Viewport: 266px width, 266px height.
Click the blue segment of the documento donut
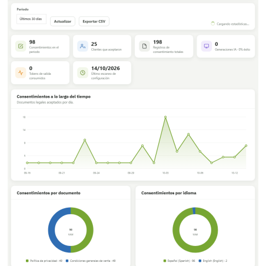(x=51, y=230)
